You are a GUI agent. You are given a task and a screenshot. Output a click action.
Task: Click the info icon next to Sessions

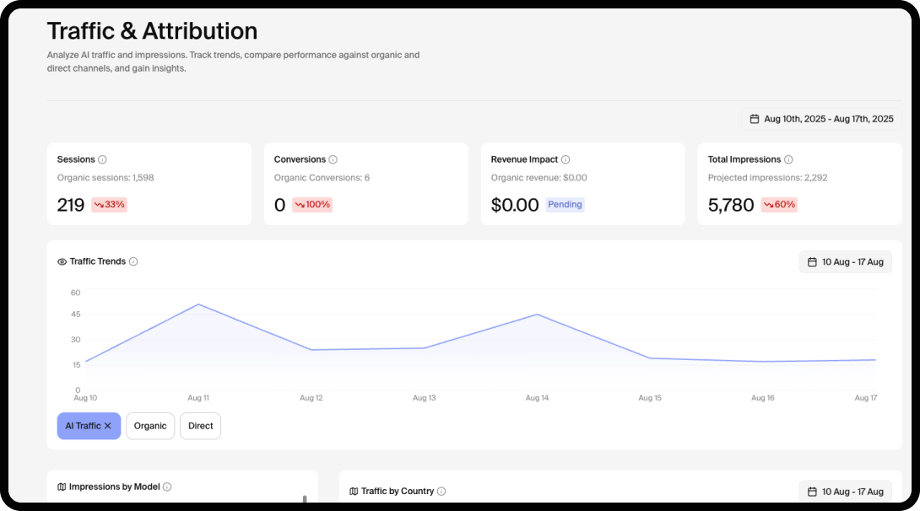tap(102, 159)
